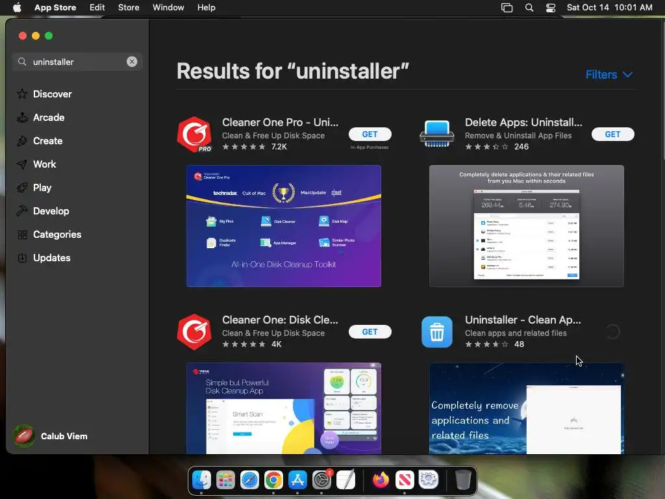Viewport: 665px width, 499px height.
Task: Click the App Store Dock icon
Action: (297, 480)
